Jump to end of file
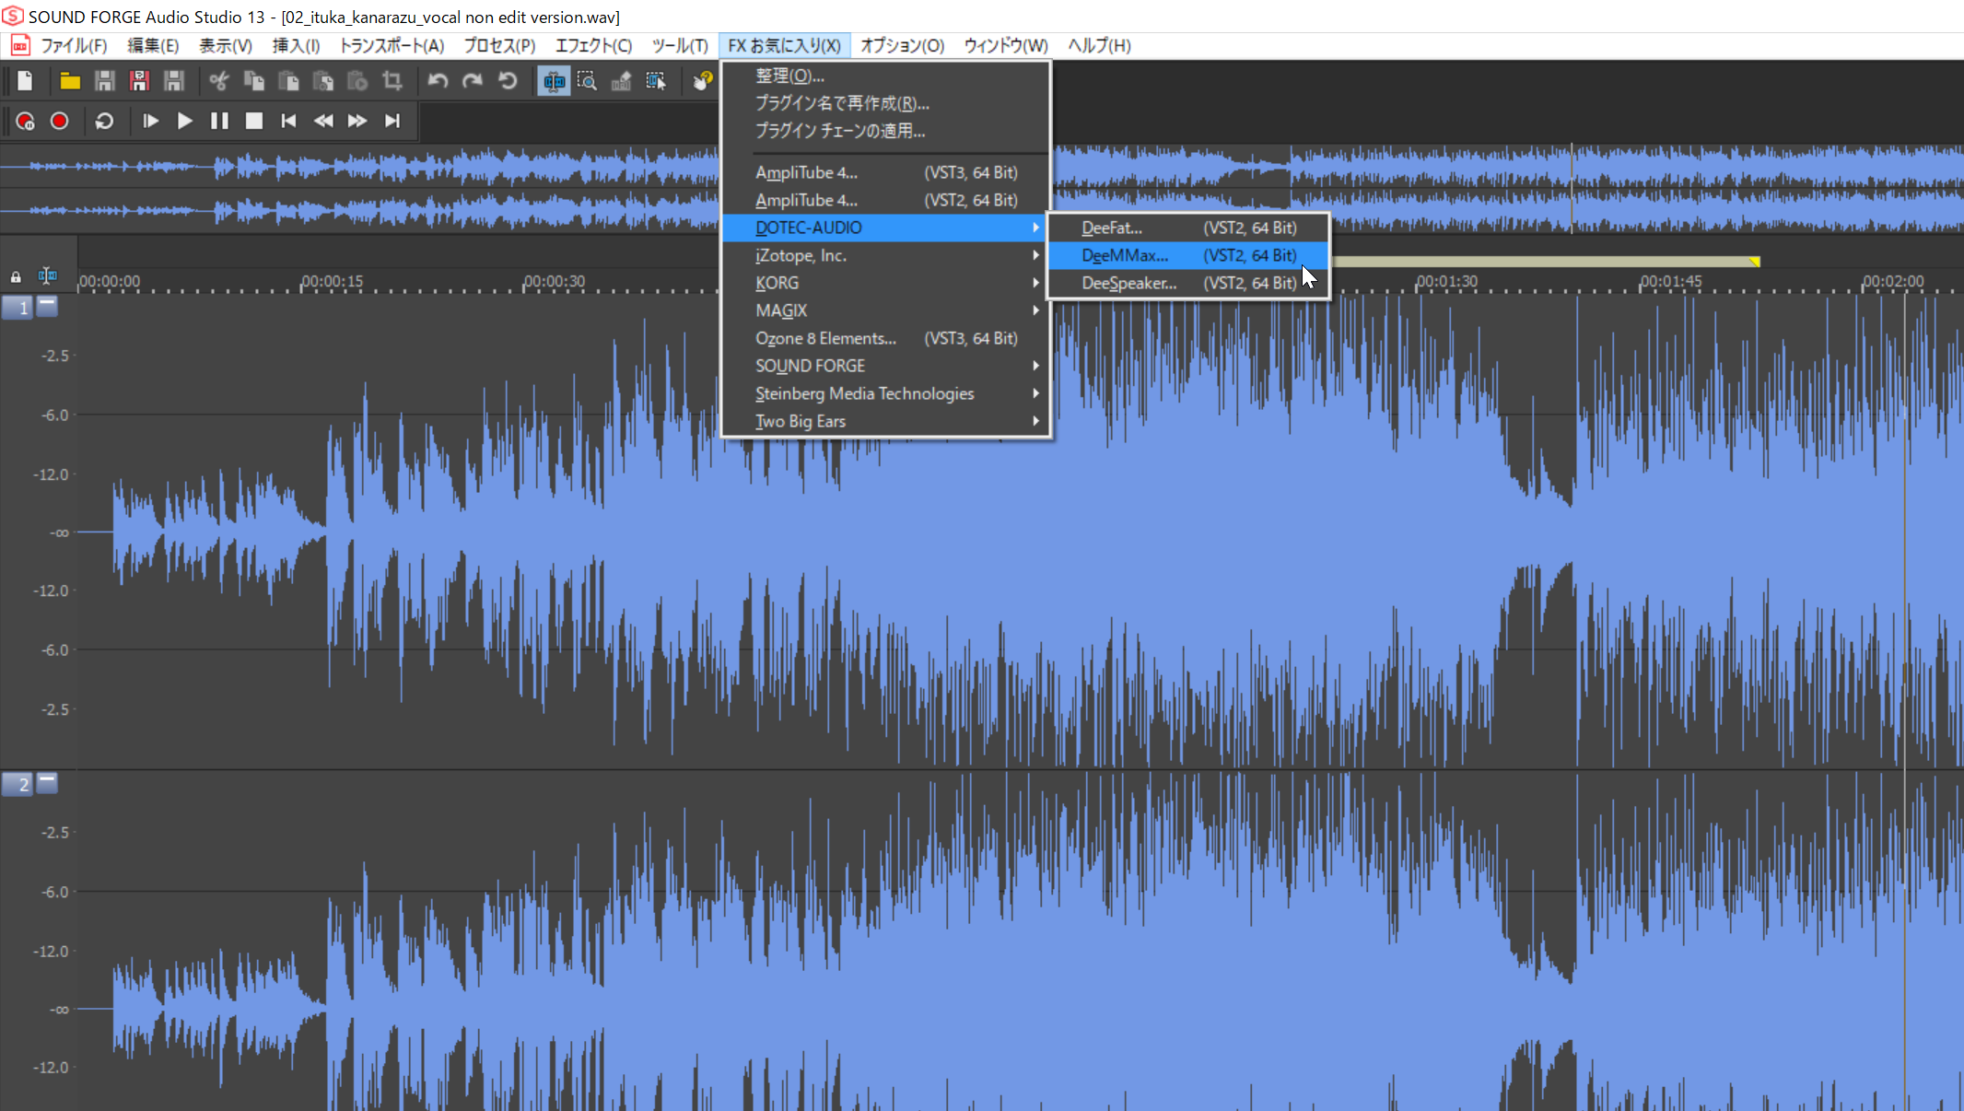1964x1111 pixels. tap(392, 121)
